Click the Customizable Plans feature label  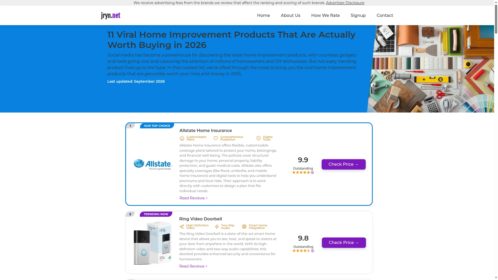196,138
